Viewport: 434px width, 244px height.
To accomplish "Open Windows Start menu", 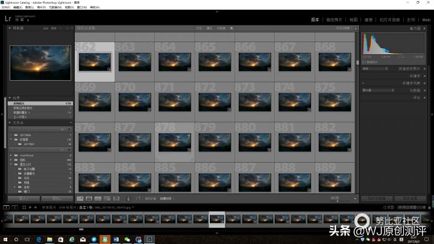I will click(x=5, y=239).
